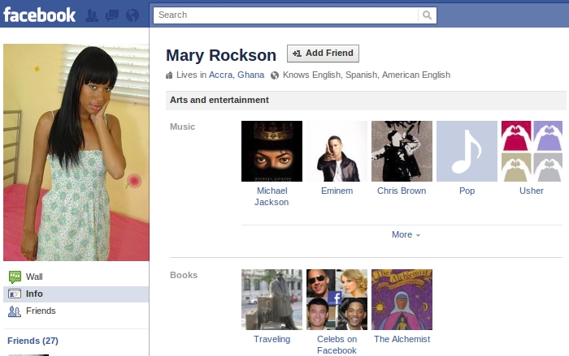569x356 pixels.
Task: Open the Traveling book thumbnail
Action: (x=271, y=299)
